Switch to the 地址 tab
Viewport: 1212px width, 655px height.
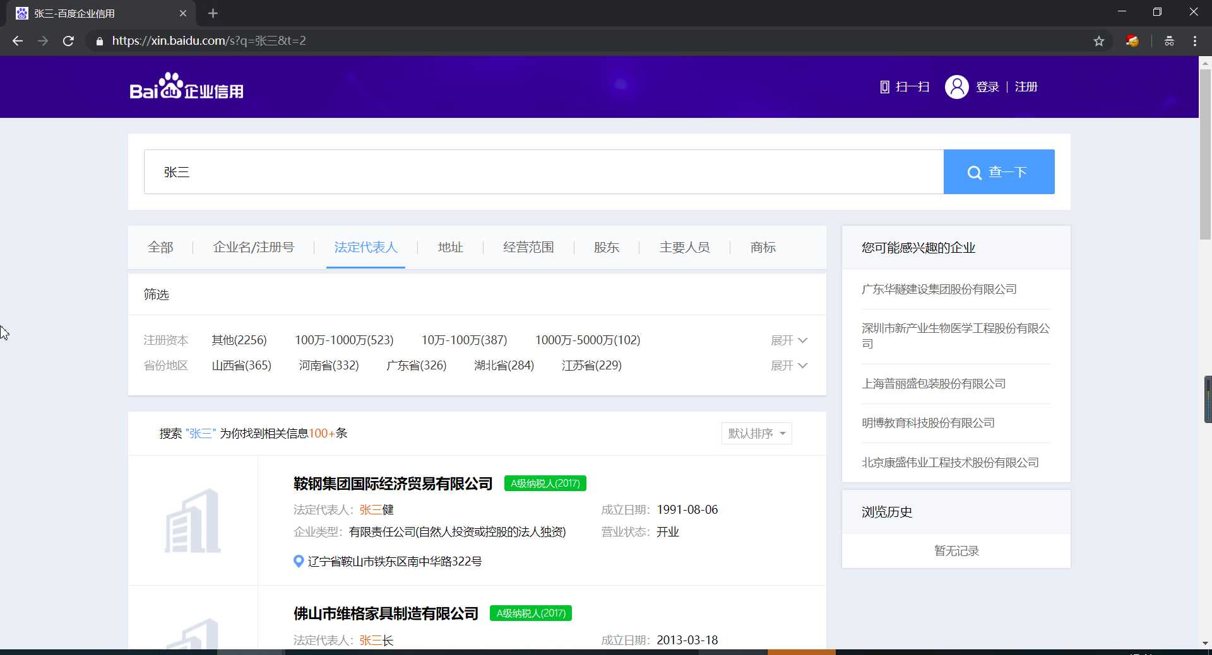coord(450,247)
